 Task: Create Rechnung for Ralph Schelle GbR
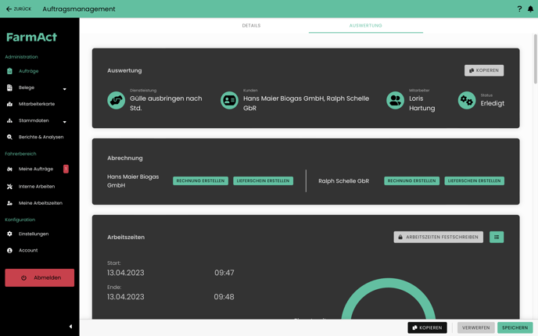click(412, 181)
